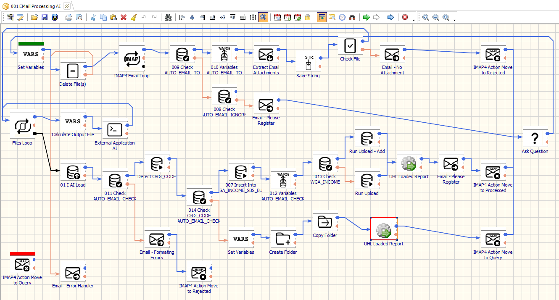Click the magnet alignment icon
Viewport: 559px width, 300px height.
[x=353, y=17]
